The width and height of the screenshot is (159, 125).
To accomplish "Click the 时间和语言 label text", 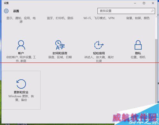I will [x=60, y=53].
